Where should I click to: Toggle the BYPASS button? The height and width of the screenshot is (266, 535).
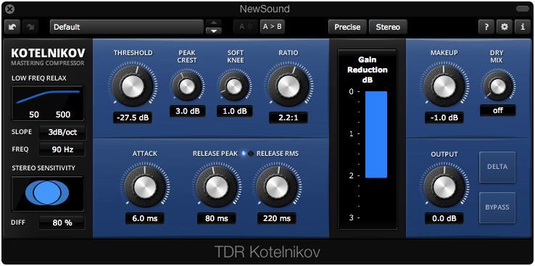[x=497, y=207]
